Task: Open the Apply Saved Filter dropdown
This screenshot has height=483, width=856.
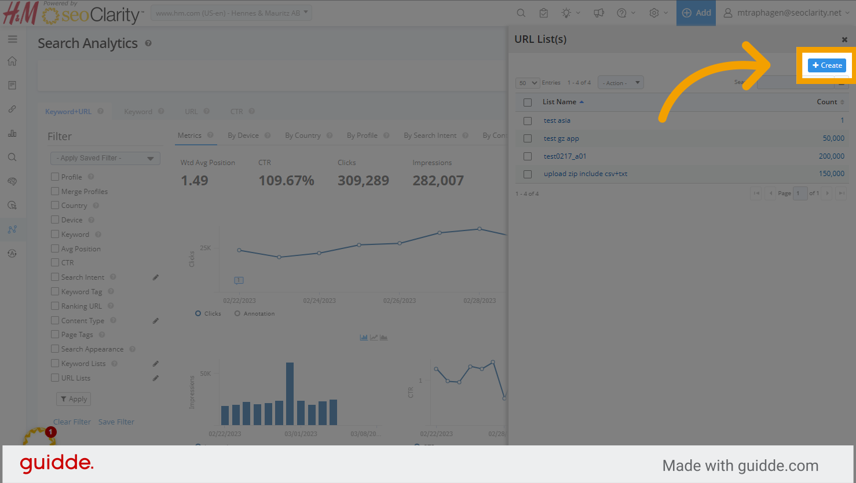Action: pyautogui.click(x=105, y=158)
